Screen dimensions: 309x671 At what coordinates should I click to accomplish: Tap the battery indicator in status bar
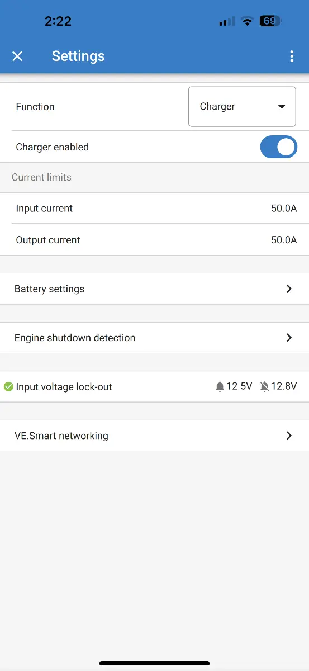point(270,21)
